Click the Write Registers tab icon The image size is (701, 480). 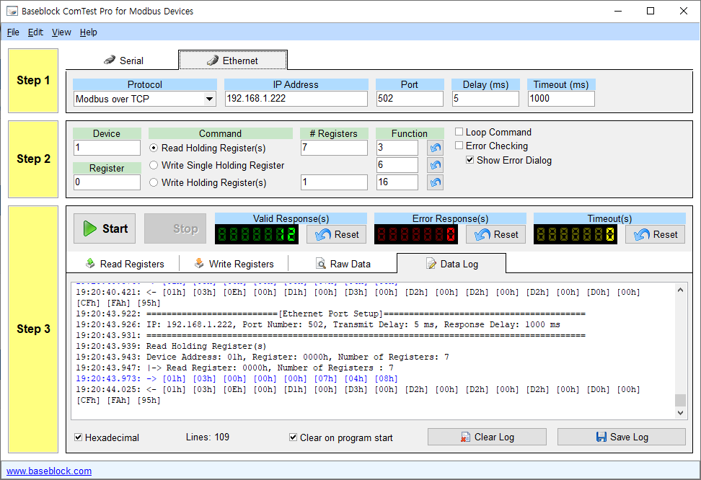click(x=199, y=263)
